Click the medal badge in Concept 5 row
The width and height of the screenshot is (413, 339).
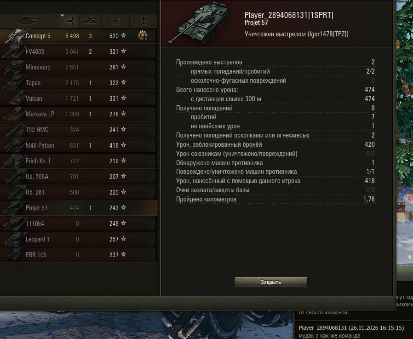[x=143, y=35]
